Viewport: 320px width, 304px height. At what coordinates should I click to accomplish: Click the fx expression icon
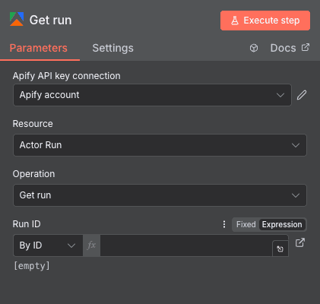point(91,245)
